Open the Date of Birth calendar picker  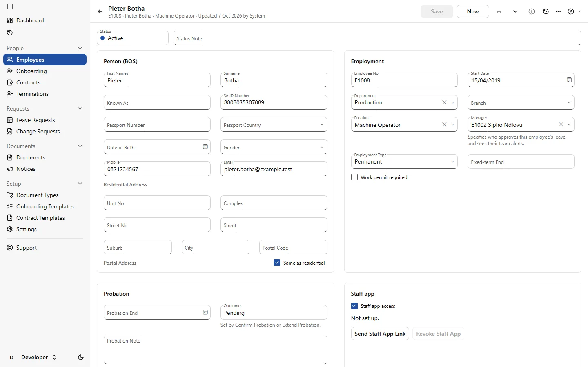pyautogui.click(x=205, y=147)
